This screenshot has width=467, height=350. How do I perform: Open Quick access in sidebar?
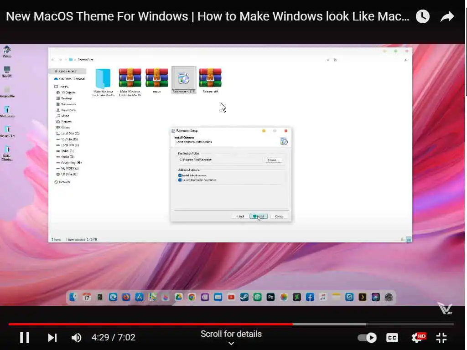pos(67,71)
